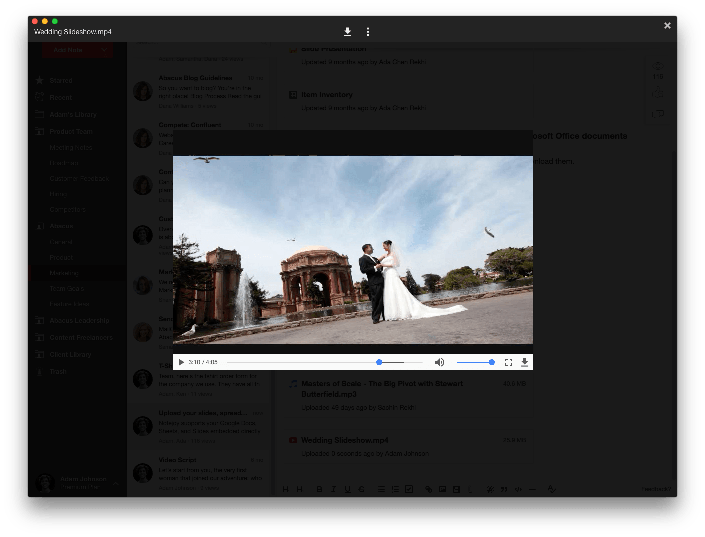
Task: Click download icon in video player bar
Action: coord(524,362)
